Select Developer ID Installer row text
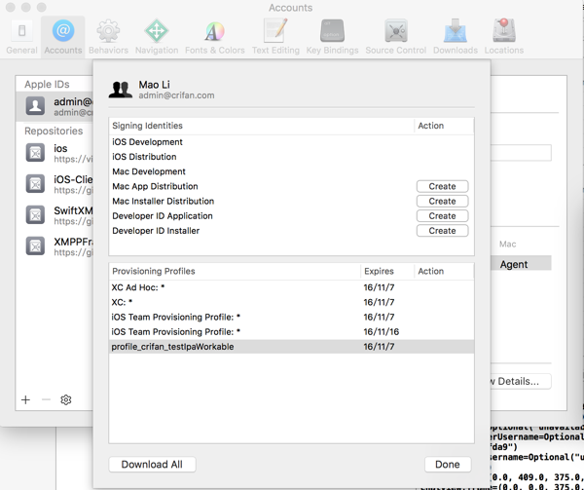The width and height of the screenshot is (584, 490). tap(156, 231)
